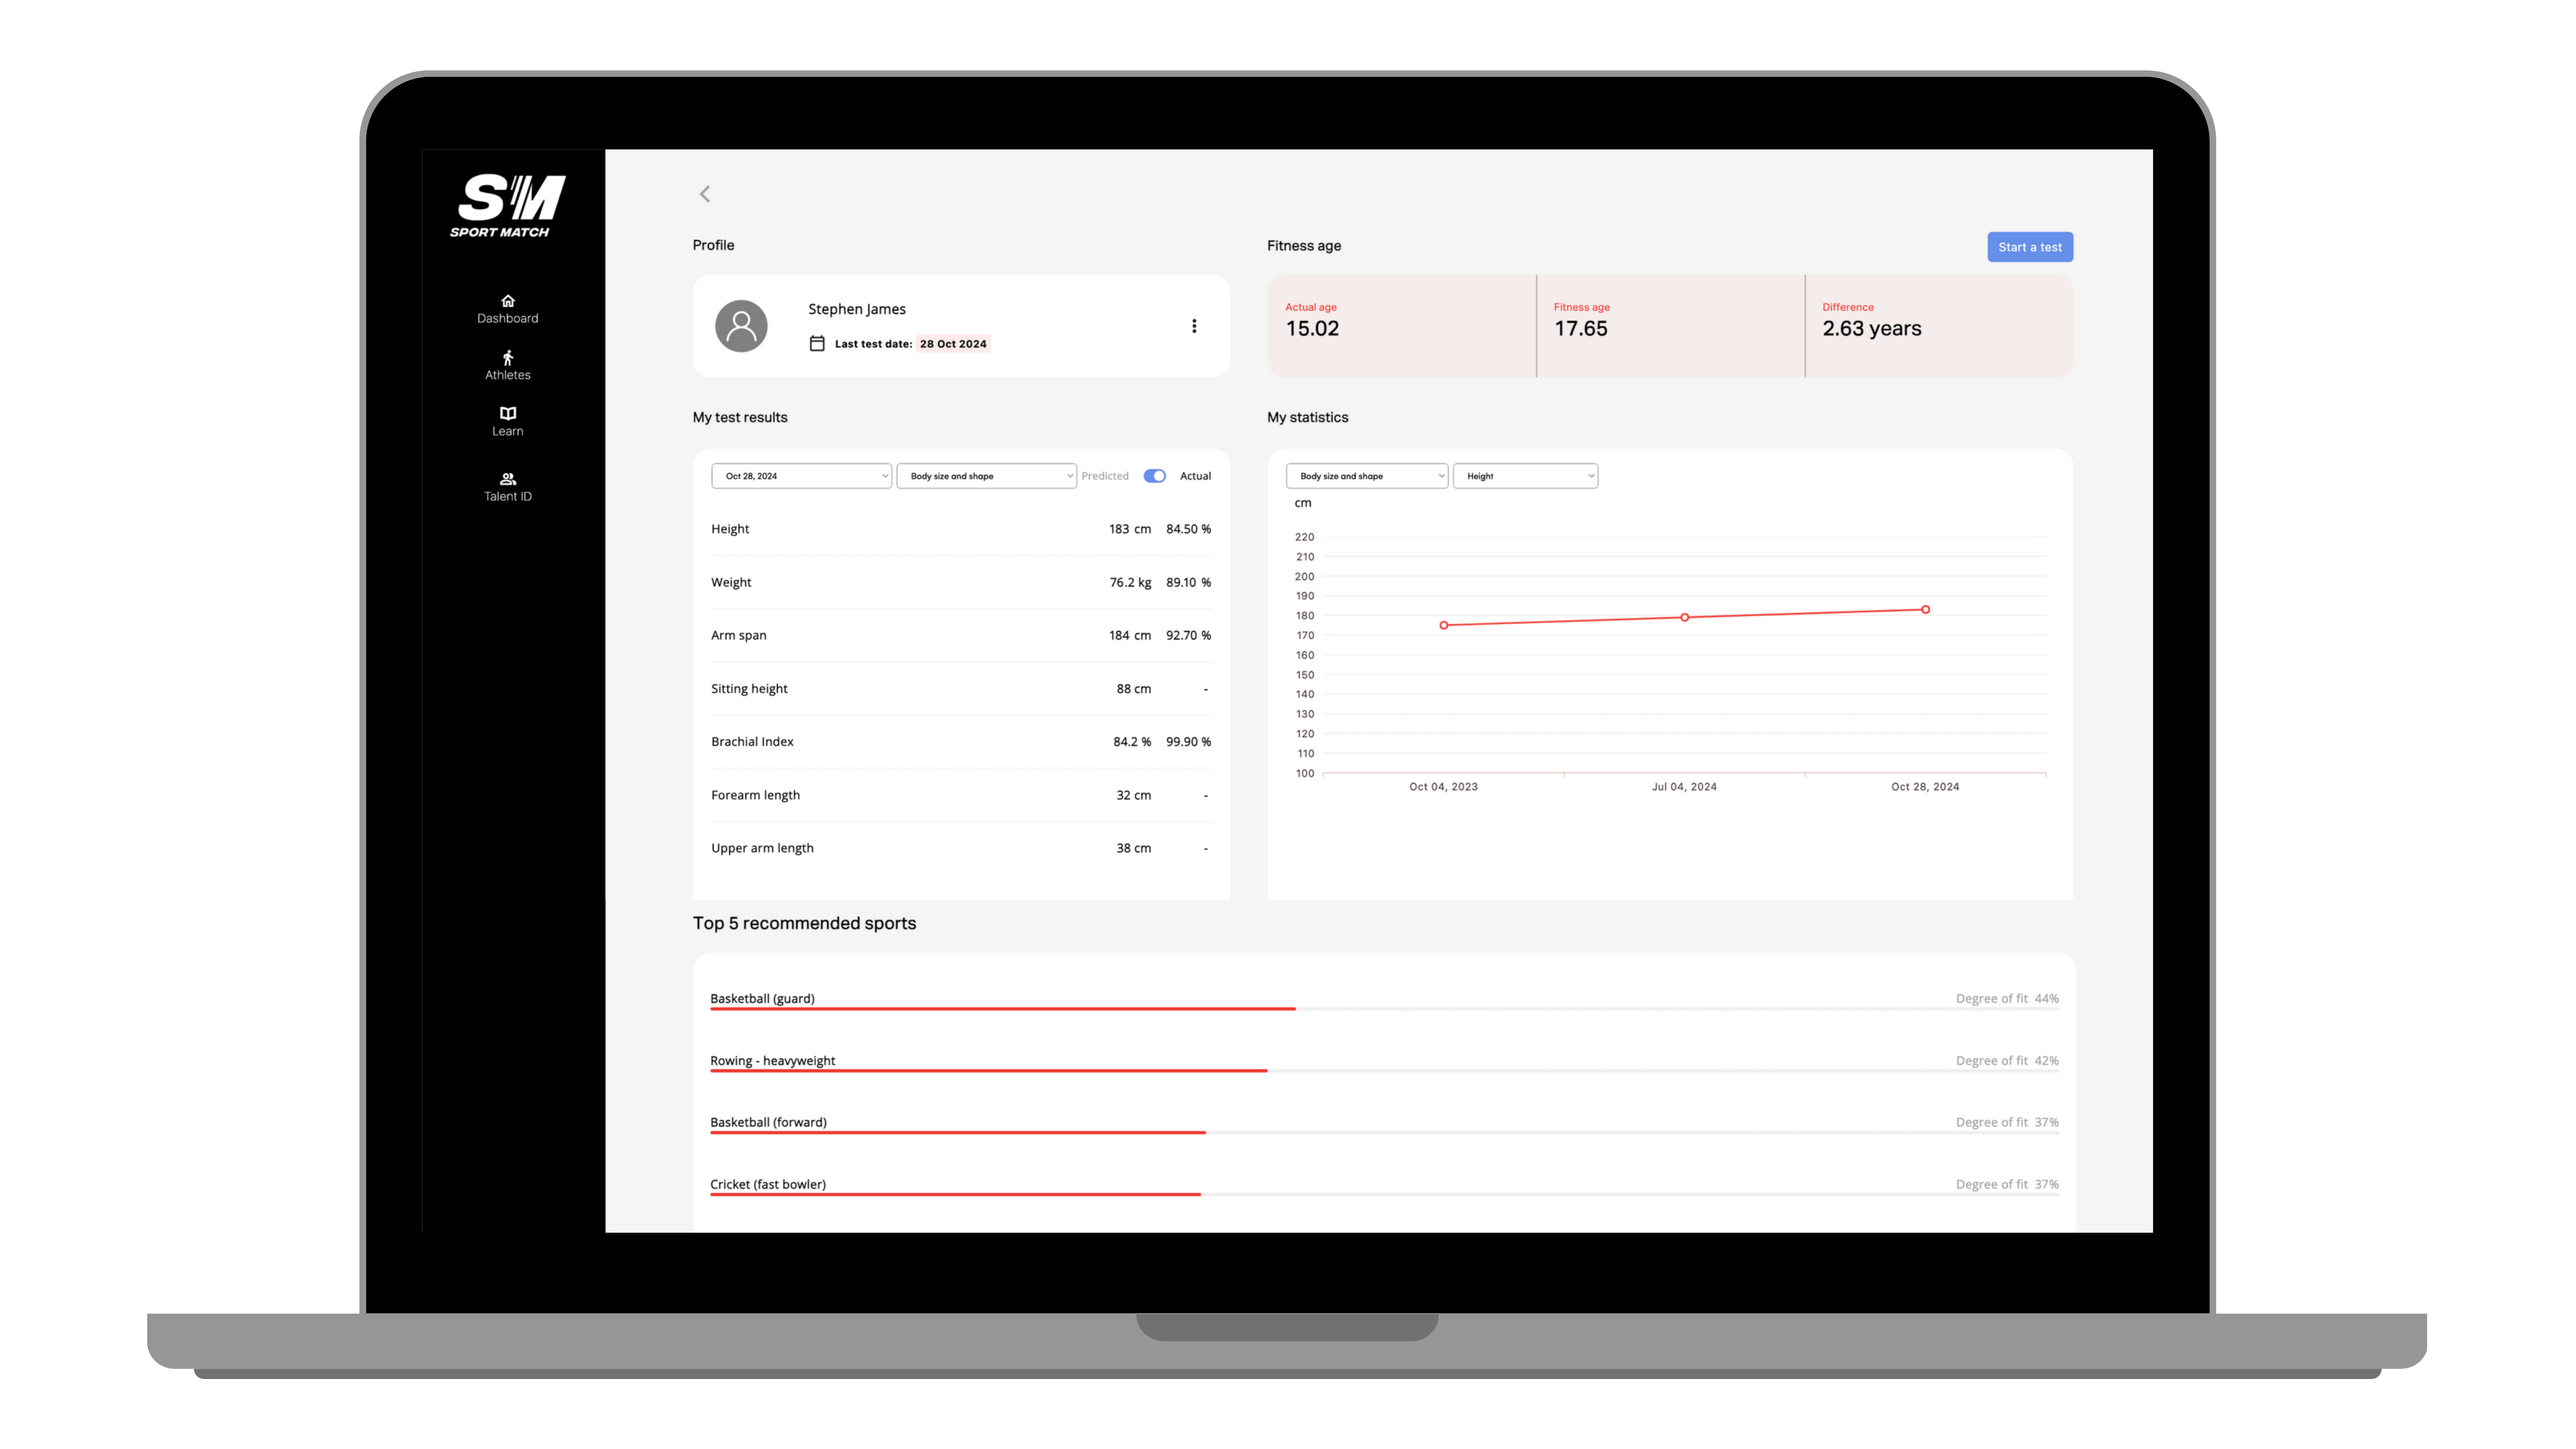Click the Basketball (forward) sport label
This screenshot has height=1449, width=2576.
click(768, 1122)
